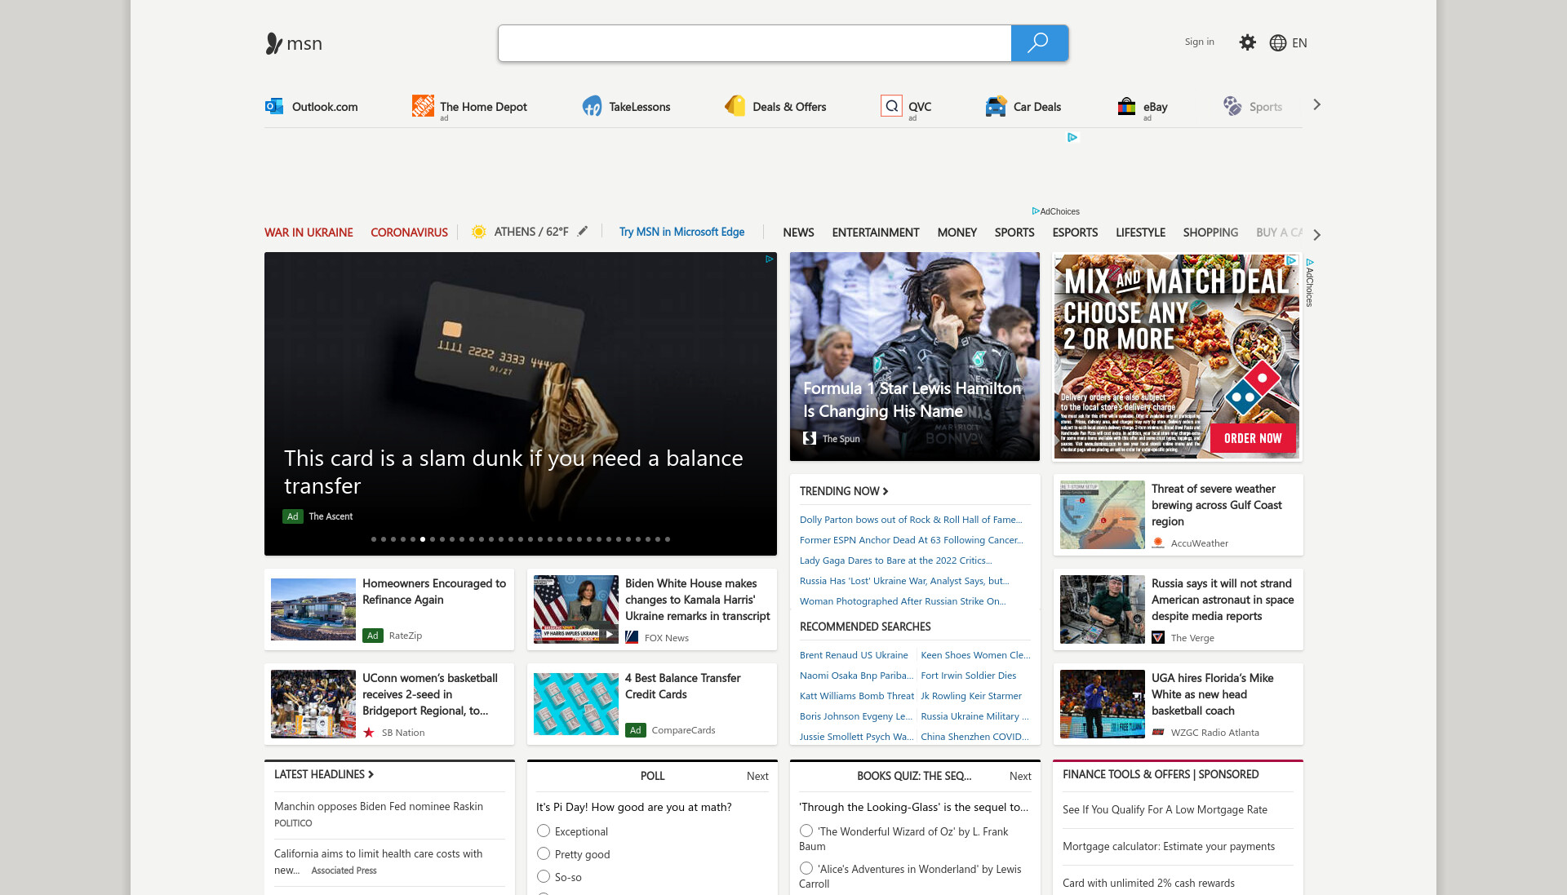The width and height of the screenshot is (1567, 895).
Task: Open the ENTERTAINMENT tab
Action: click(x=876, y=233)
